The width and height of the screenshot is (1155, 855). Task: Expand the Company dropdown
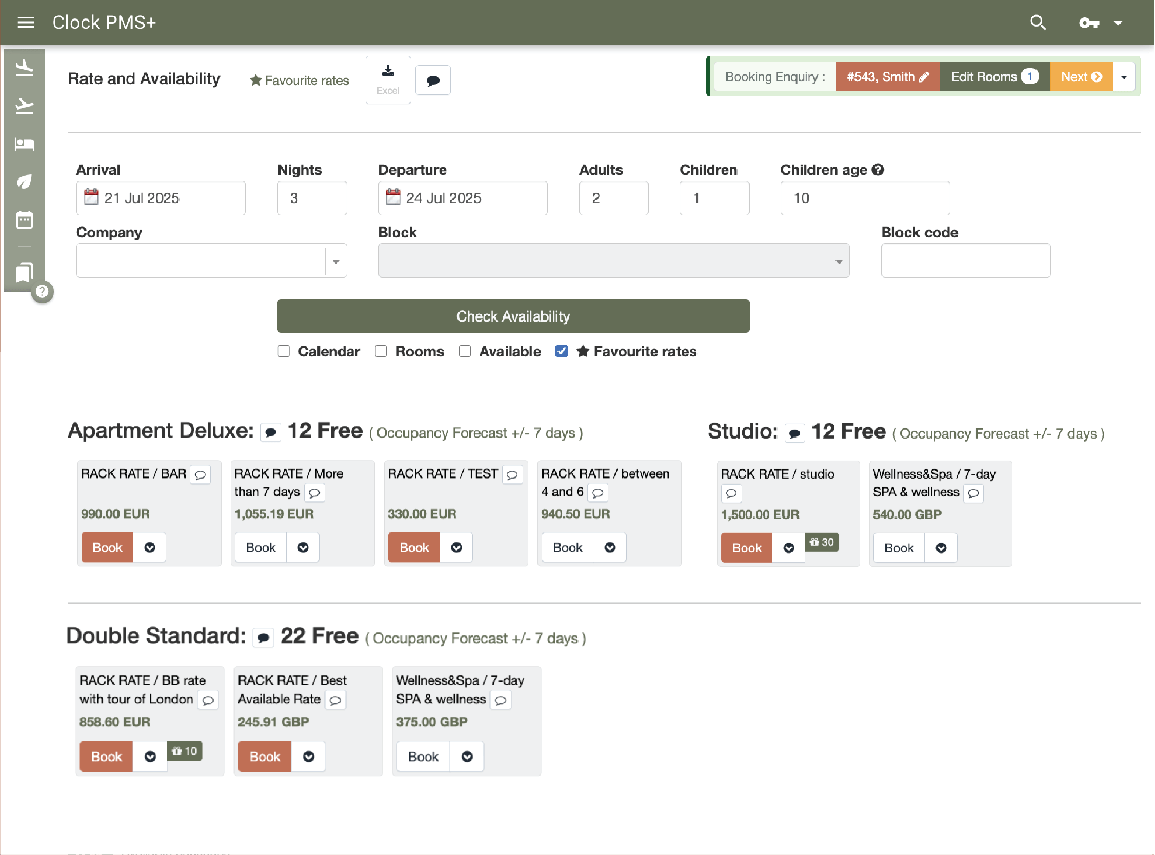click(336, 261)
